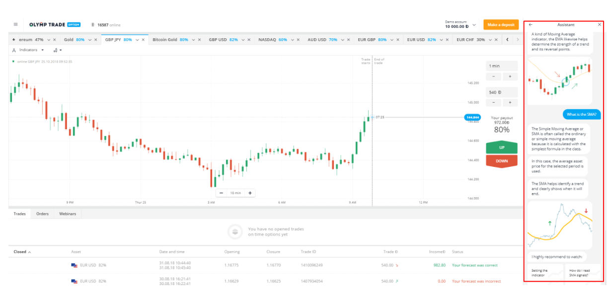The image size is (607, 290).
Task: Place an UP trade
Action: (502, 147)
